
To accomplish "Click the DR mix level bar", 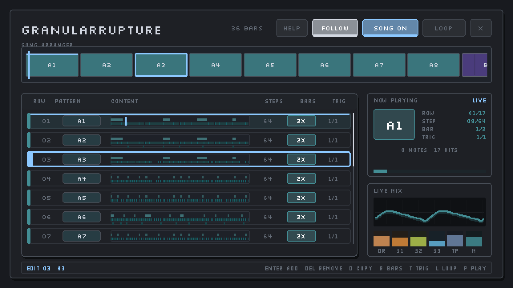I will pos(382,239).
